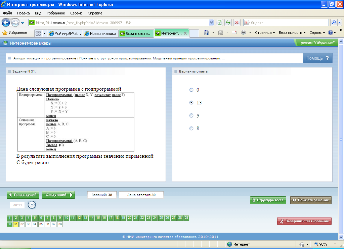Open recent pages dropdown next to Forward
This screenshot has width=344, height=249.
click(23, 22)
